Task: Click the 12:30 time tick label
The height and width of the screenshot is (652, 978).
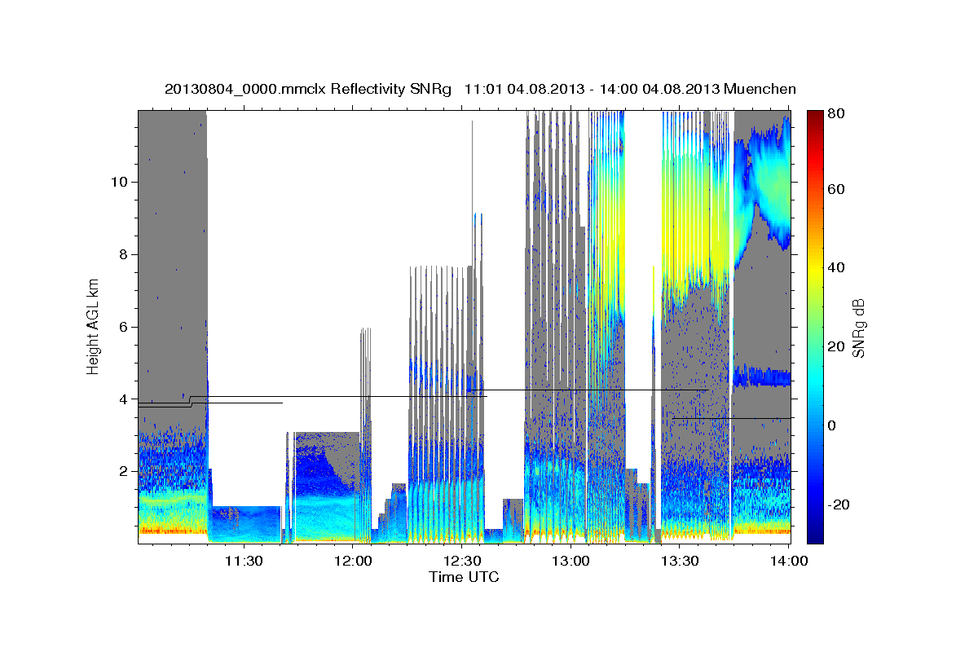Action: click(x=462, y=560)
